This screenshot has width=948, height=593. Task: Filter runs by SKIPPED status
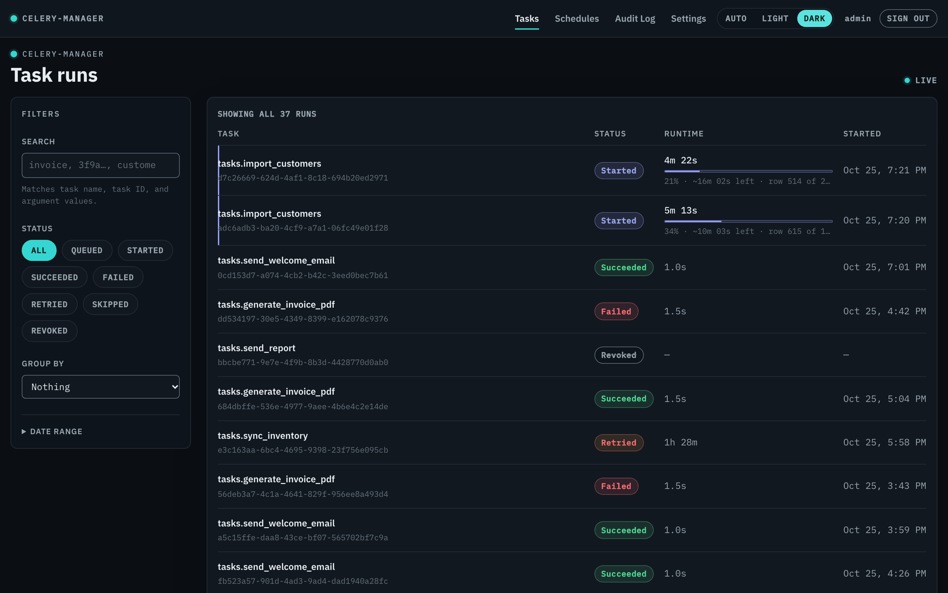tap(111, 304)
